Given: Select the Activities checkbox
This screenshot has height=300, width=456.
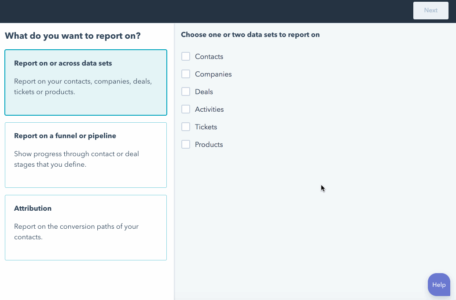Looking at the screenshot, I should (x=186, y=109).
